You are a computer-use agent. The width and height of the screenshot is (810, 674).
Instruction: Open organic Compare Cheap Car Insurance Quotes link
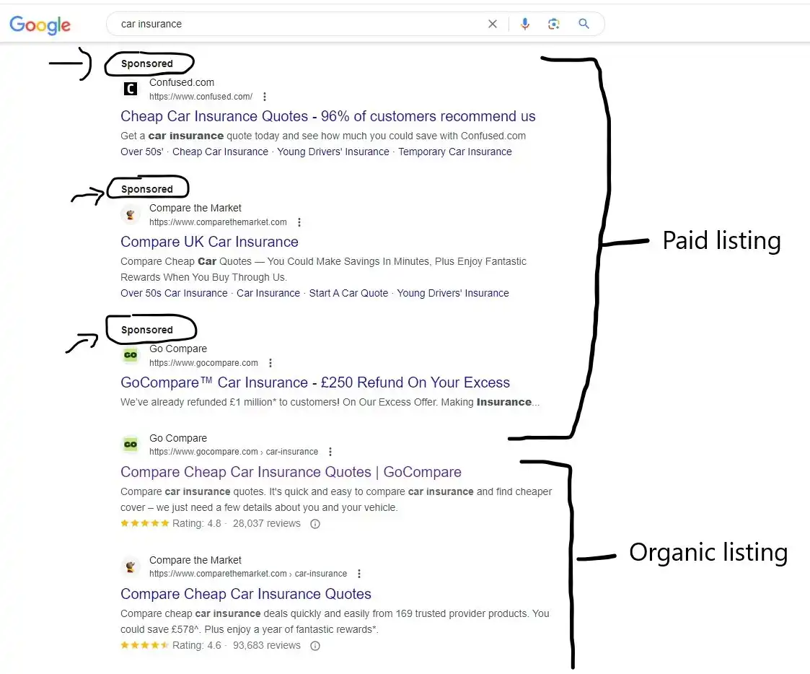click(246, 594)
